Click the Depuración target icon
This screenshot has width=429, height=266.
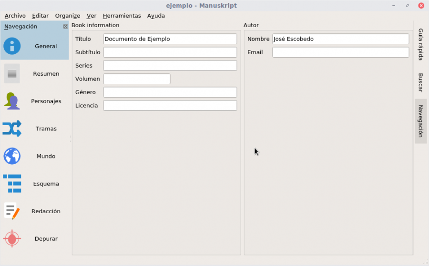tap(12, 239)
